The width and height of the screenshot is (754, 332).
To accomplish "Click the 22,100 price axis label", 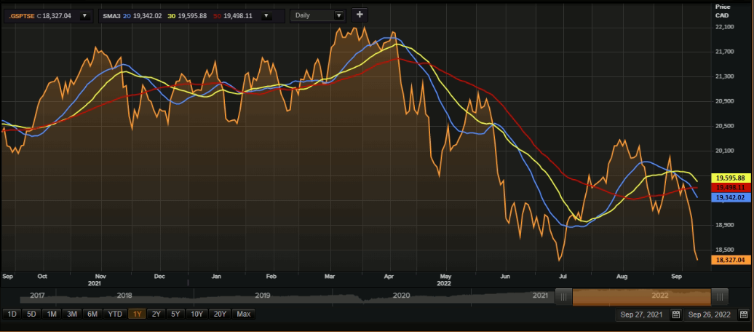I will click(725, 27).
